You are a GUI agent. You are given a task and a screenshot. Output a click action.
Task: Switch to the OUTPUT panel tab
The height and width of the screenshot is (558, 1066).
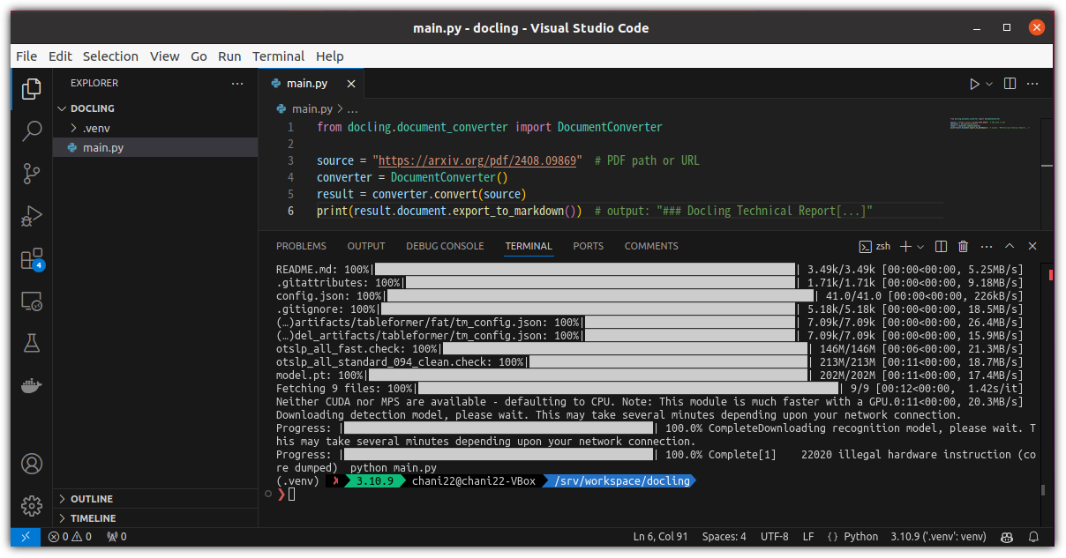click(366, 246)
